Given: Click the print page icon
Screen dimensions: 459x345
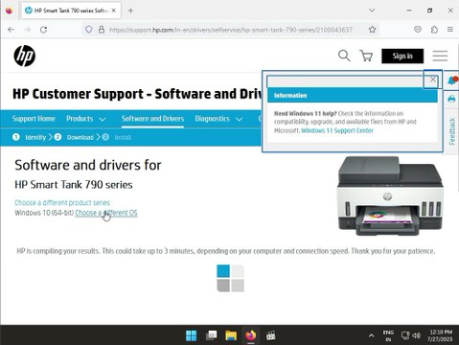Looking at the screenshot, I should 451,99.
